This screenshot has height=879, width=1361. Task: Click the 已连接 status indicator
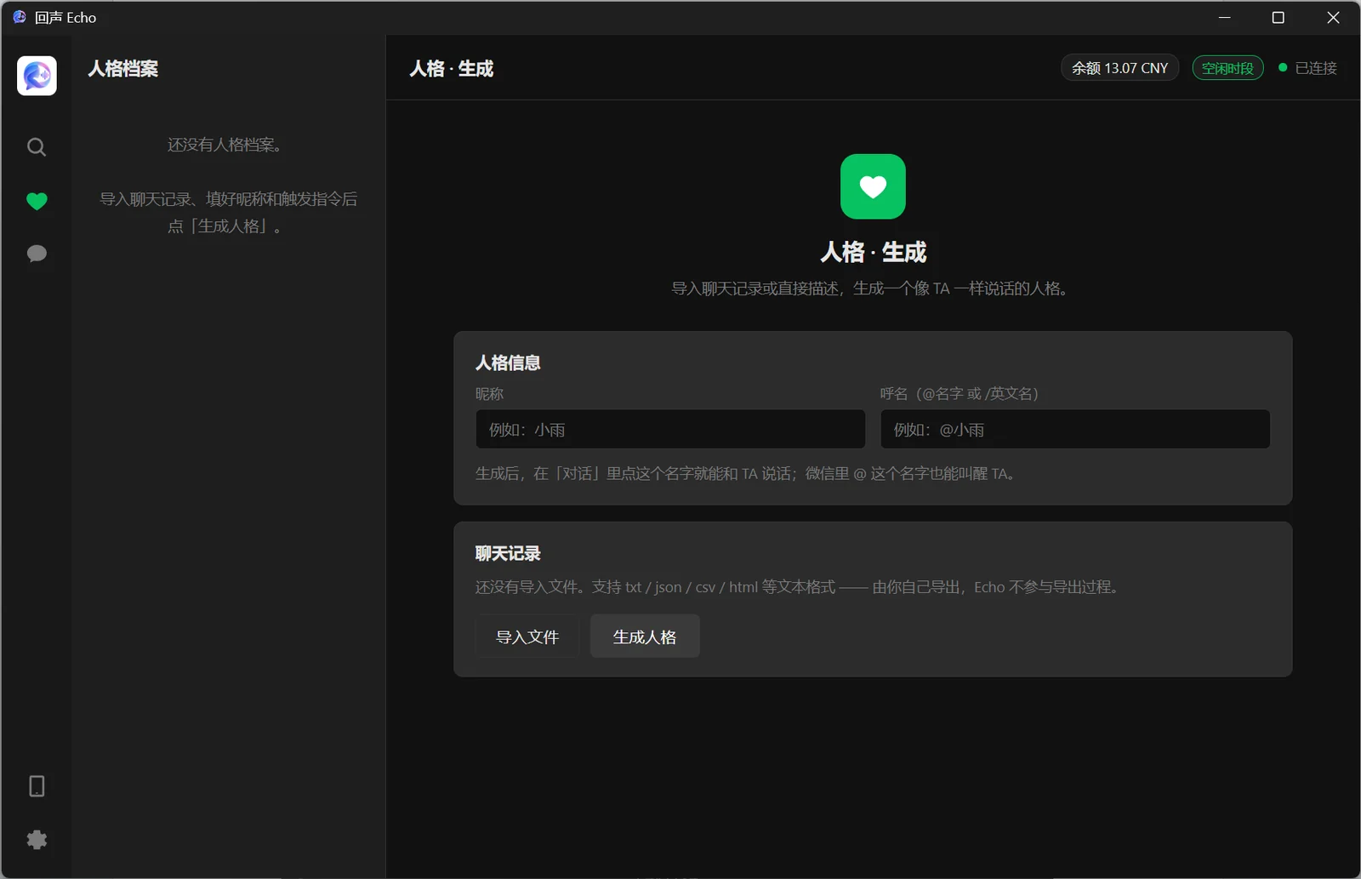pos(1308,68)
